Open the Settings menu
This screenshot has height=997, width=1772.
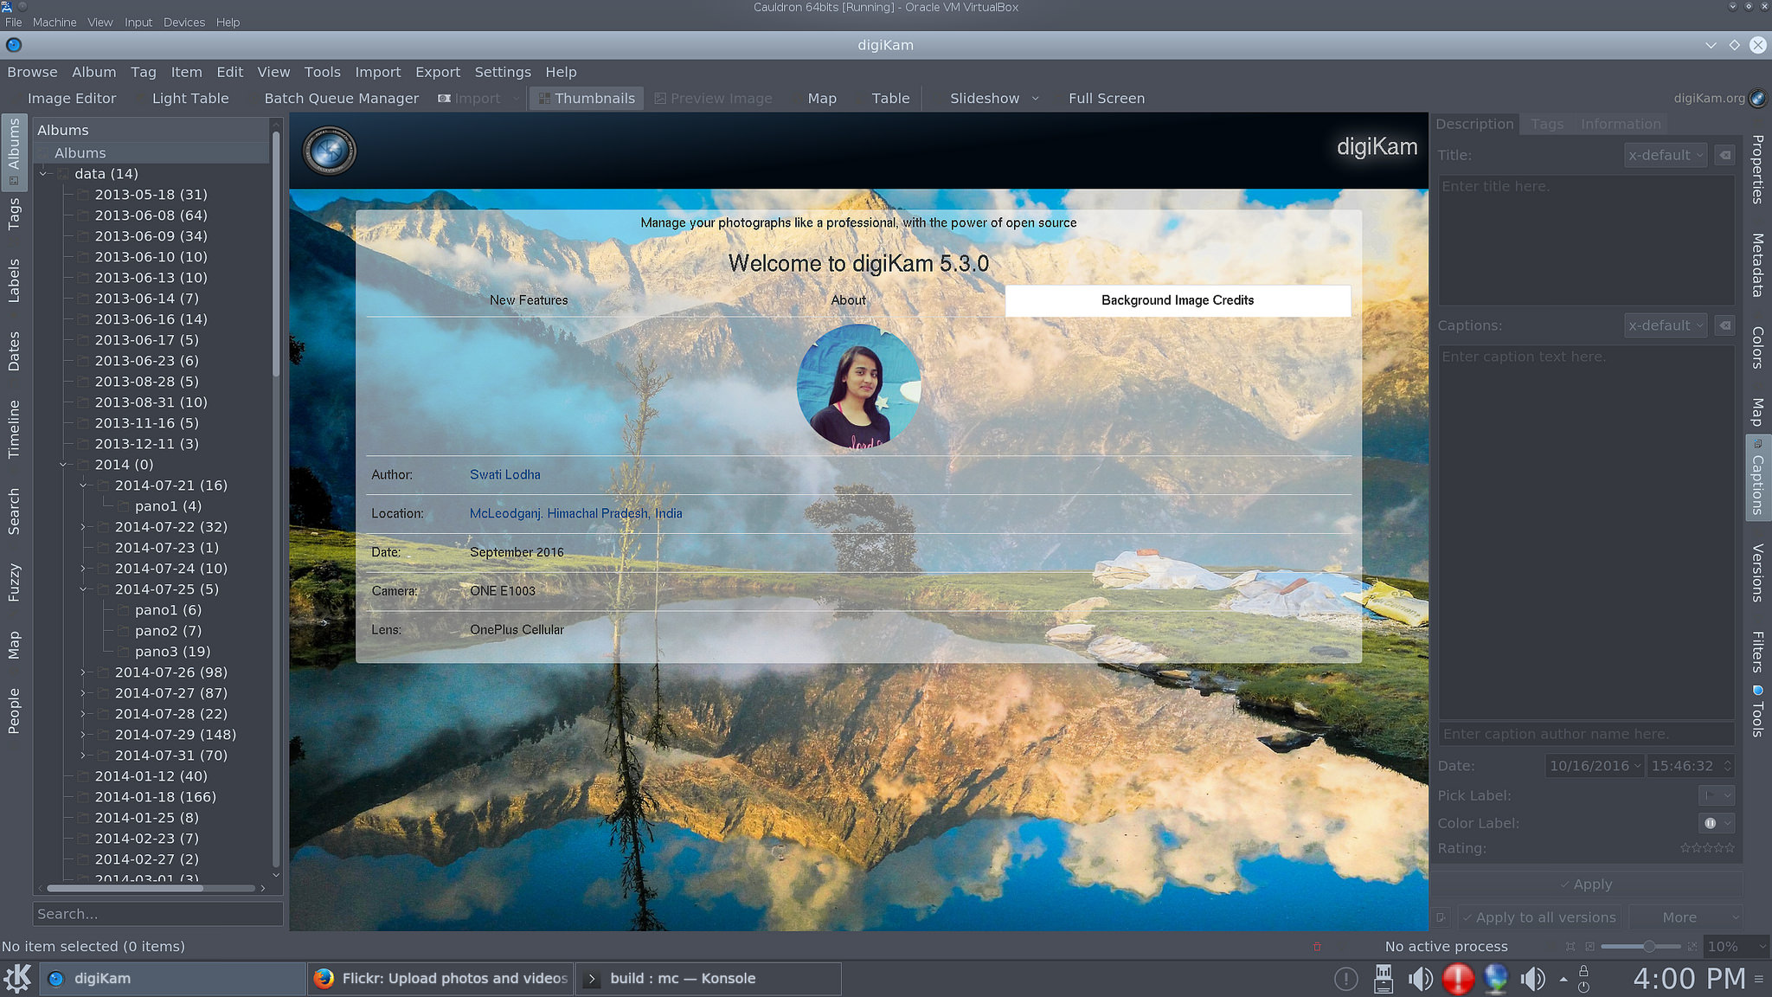[x=503, y=72]
